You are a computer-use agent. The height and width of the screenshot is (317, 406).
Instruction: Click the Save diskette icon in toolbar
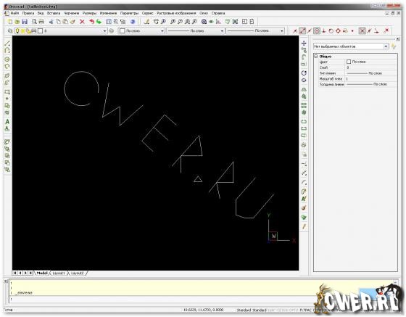(x=25, y=22)
